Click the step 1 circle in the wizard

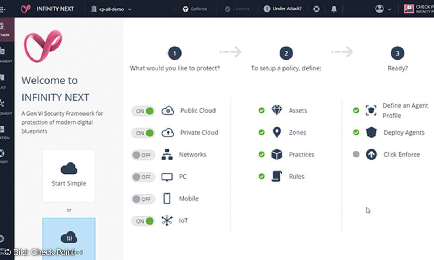point(174,53)
